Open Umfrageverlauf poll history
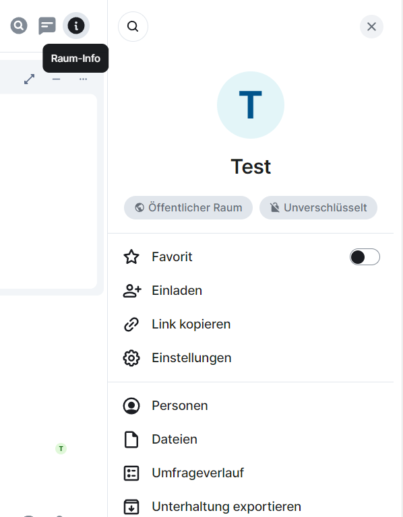Viewport: 403px width, 517px height. pos(251,473)
